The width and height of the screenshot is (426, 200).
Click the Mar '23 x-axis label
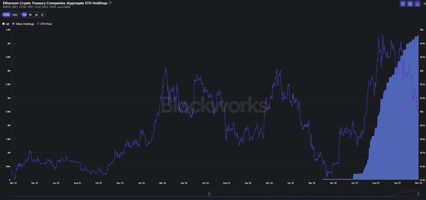pos(13,183)
